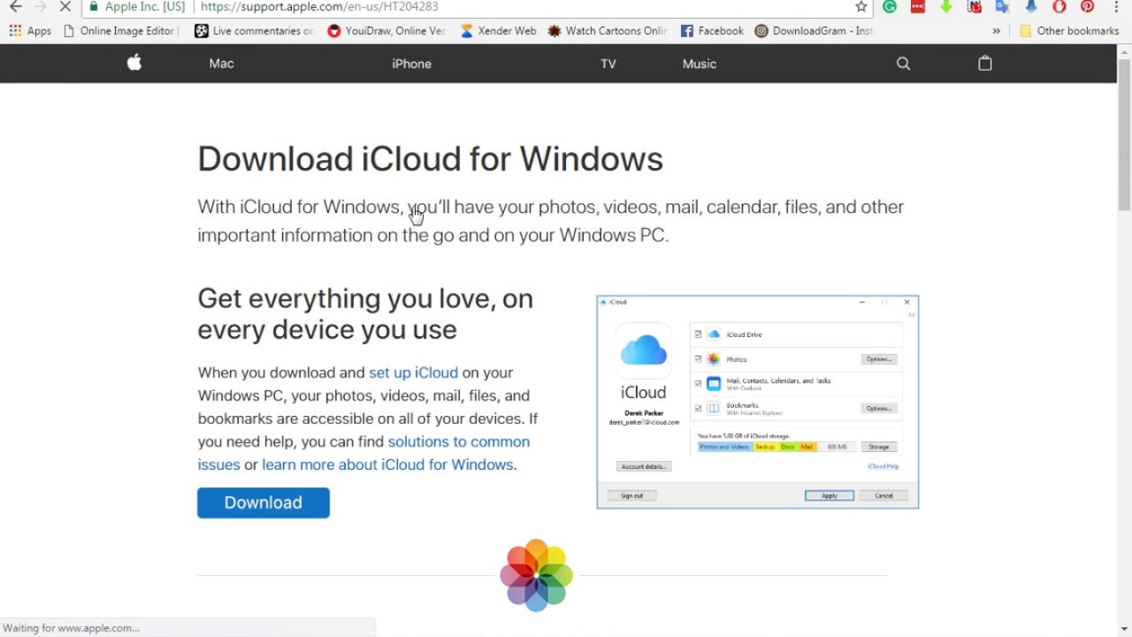Open 'learn more about iCloud for Windows' link
This screenshot has width=1132, height=637.
(x=387, y=464)
